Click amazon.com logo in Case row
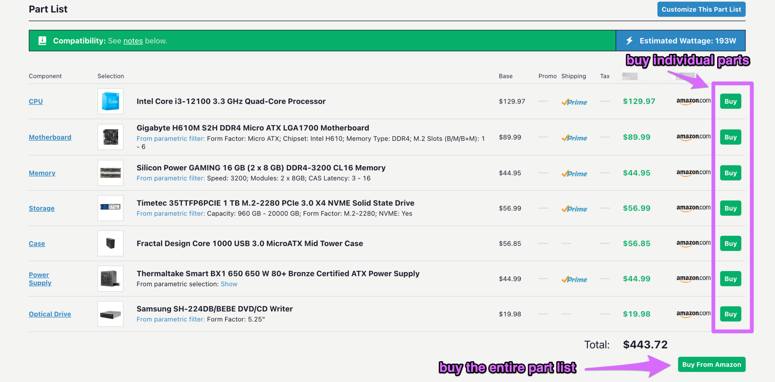This screenshot has height=382, width=775. 693,243
